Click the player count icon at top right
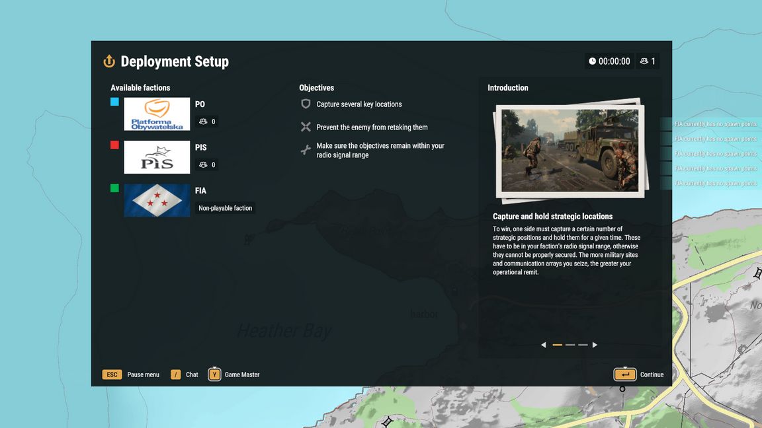 [644, 61]
